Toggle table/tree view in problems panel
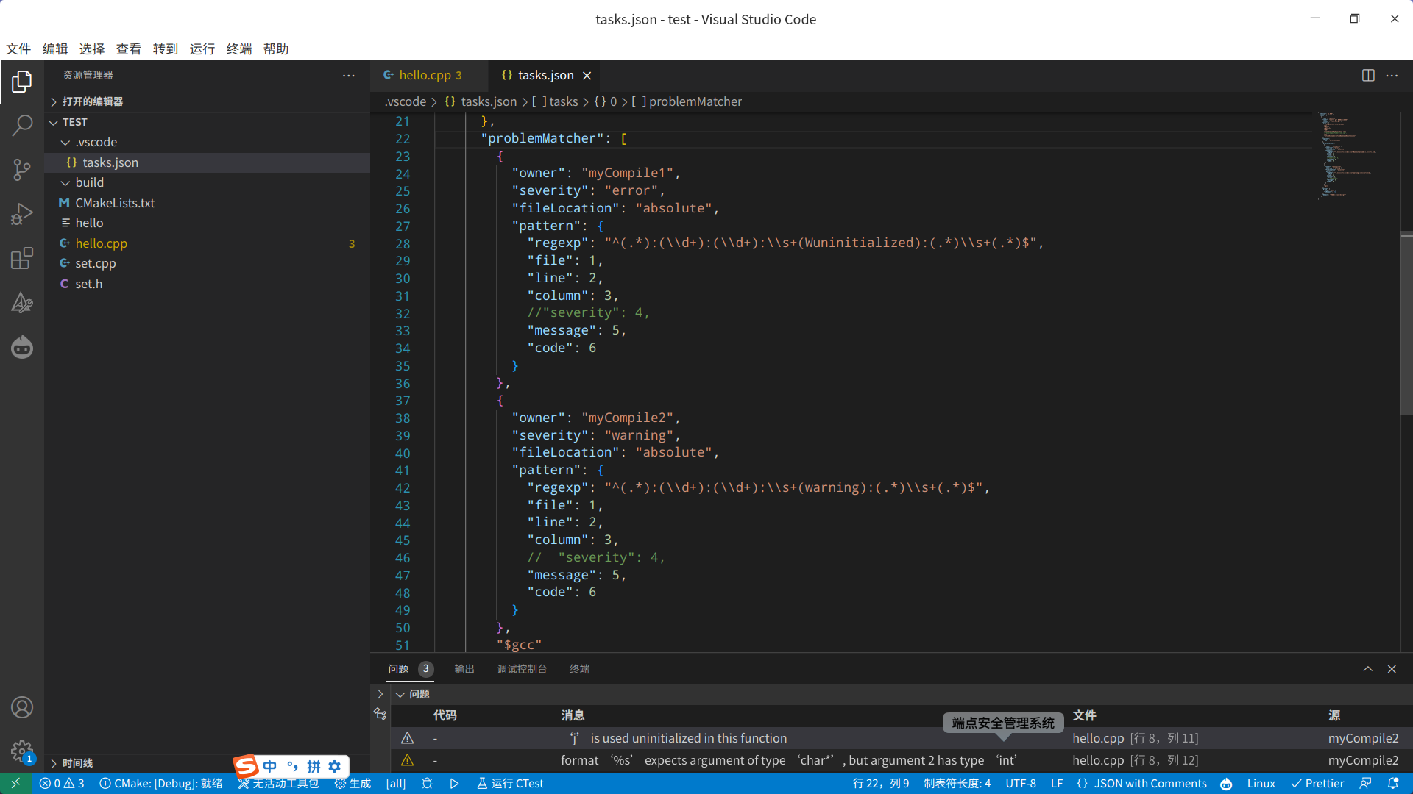 (380, 714)
